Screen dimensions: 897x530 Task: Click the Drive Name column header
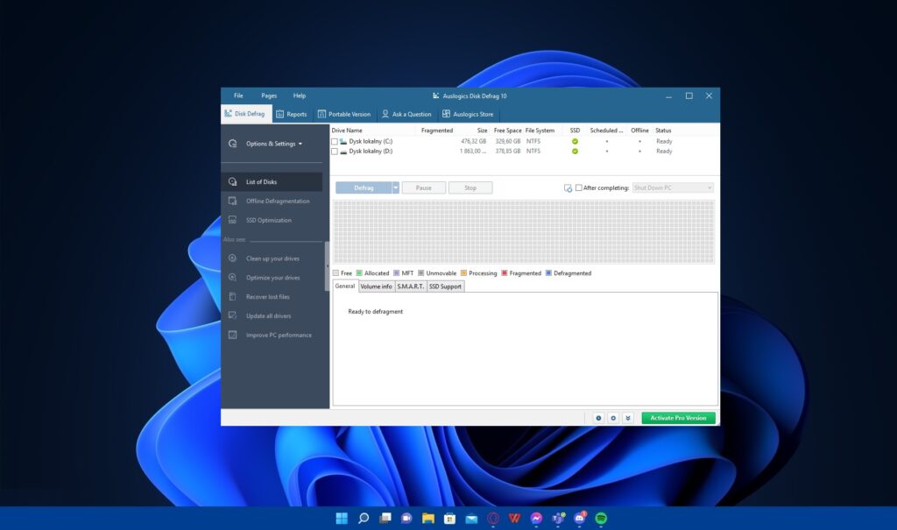click(x=347, y=131)
